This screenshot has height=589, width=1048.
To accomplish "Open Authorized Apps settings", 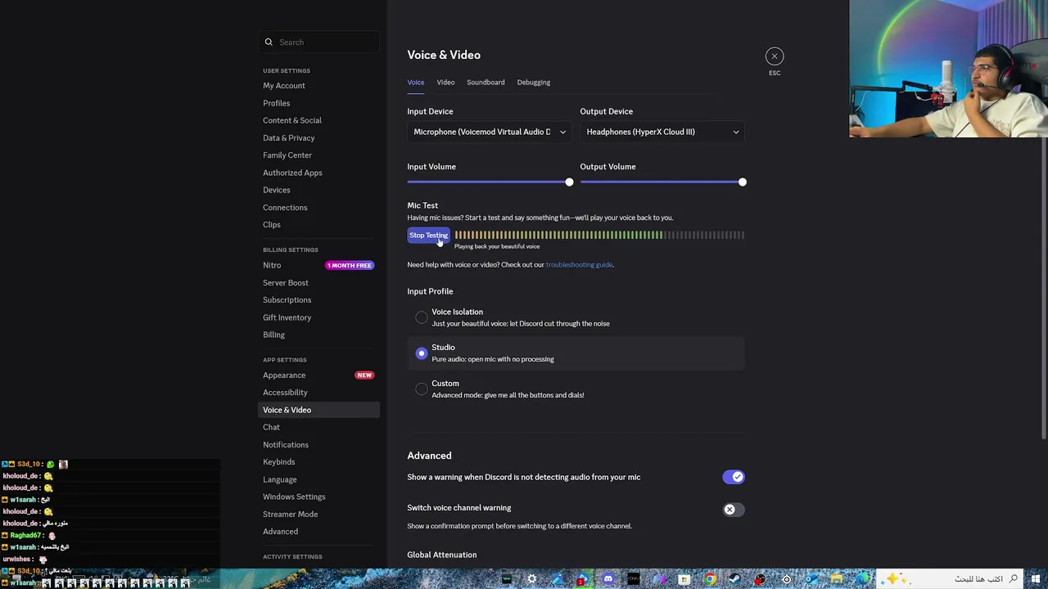I will 292,173.
